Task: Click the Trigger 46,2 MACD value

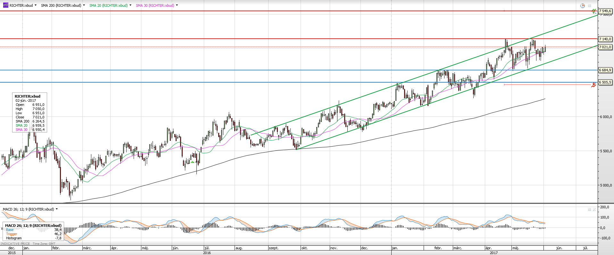Action: click(58, 234)
